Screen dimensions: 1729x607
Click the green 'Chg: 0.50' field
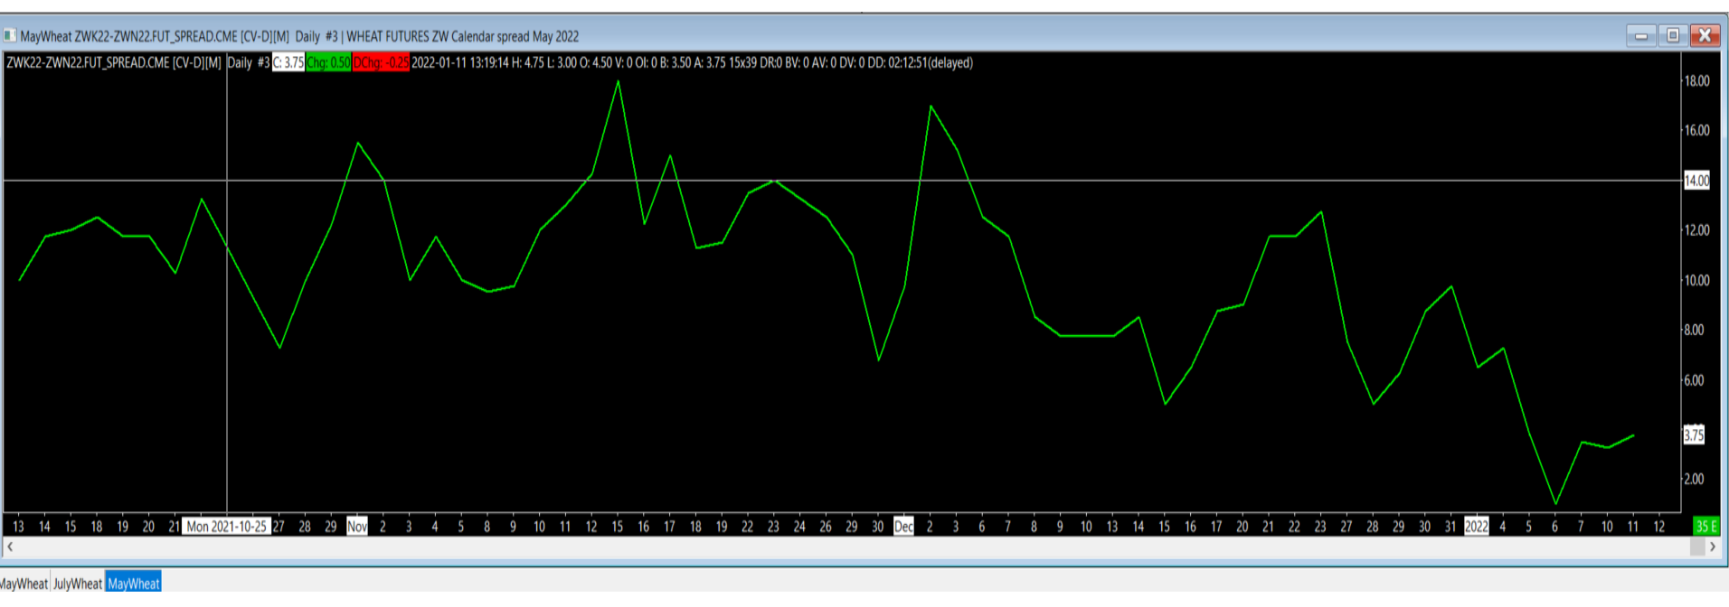click(328, 62)
